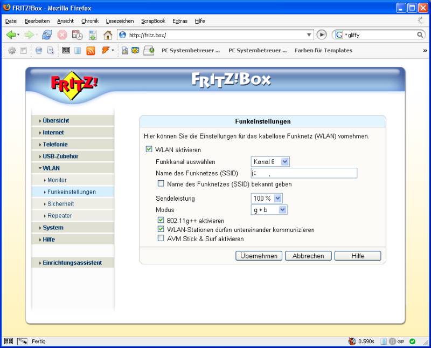Image resolution: width=431 pixels, height=348 pixels.
Task: Click the Downloads icon in the navigation toolbar
Action: click(x=93, y=35)
